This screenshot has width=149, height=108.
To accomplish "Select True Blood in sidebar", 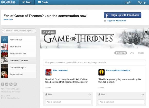I will tap(18, 47).
